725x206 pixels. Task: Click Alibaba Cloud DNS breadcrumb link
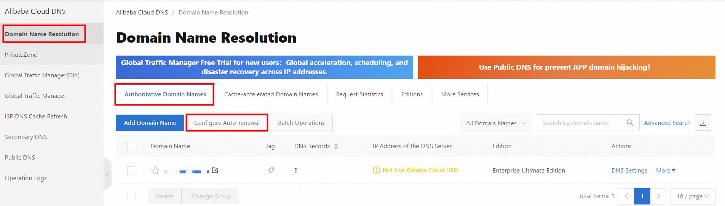tap(142, 12)
